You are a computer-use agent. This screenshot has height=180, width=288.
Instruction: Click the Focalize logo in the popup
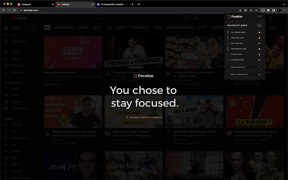click(x=235, y=17)
